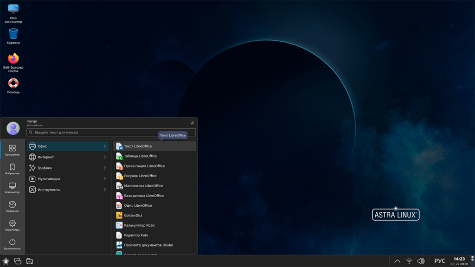
Task: Switch to Программы sidebar tab
Action: pos(13,150)
